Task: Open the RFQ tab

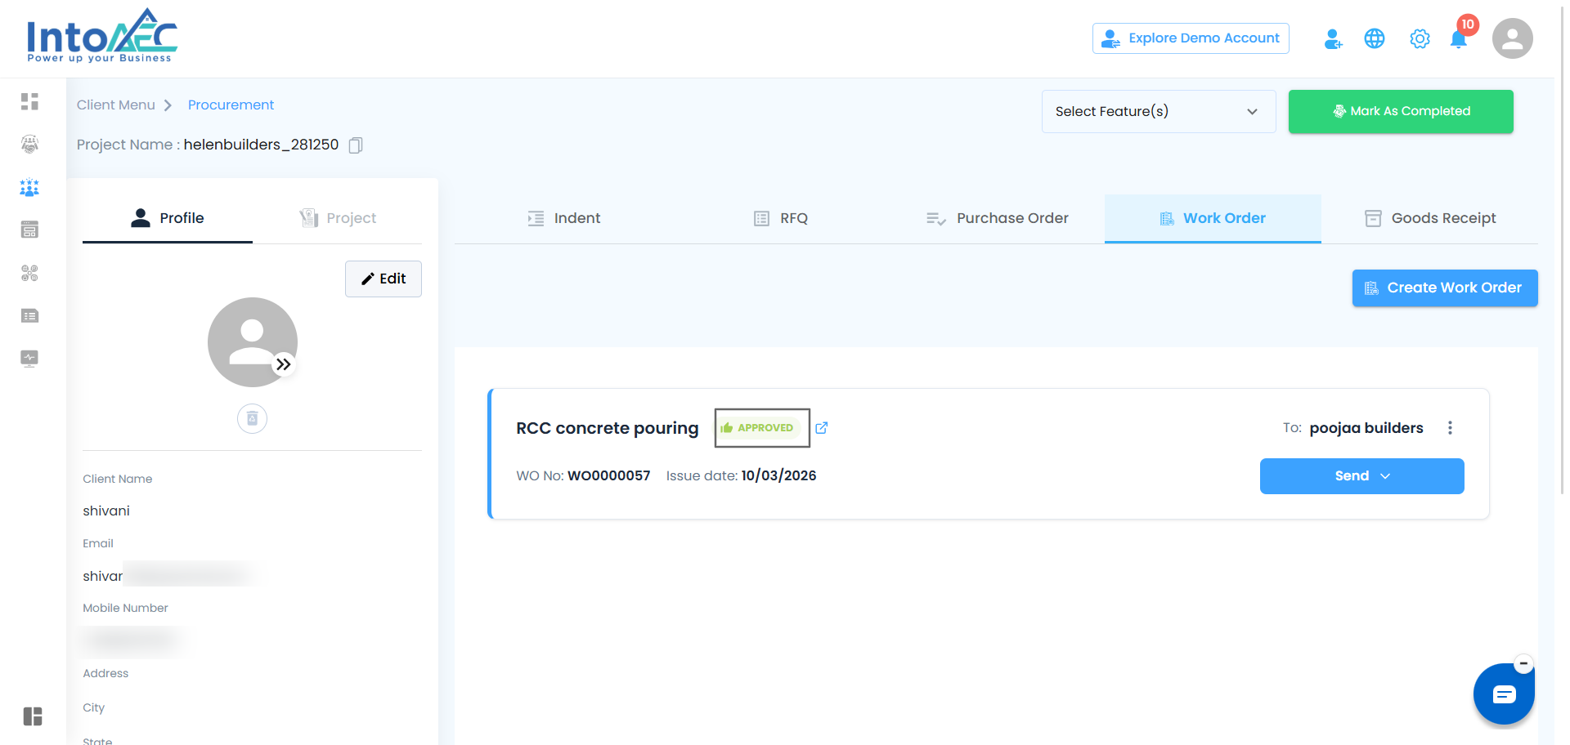Action: tap(780, 218)
